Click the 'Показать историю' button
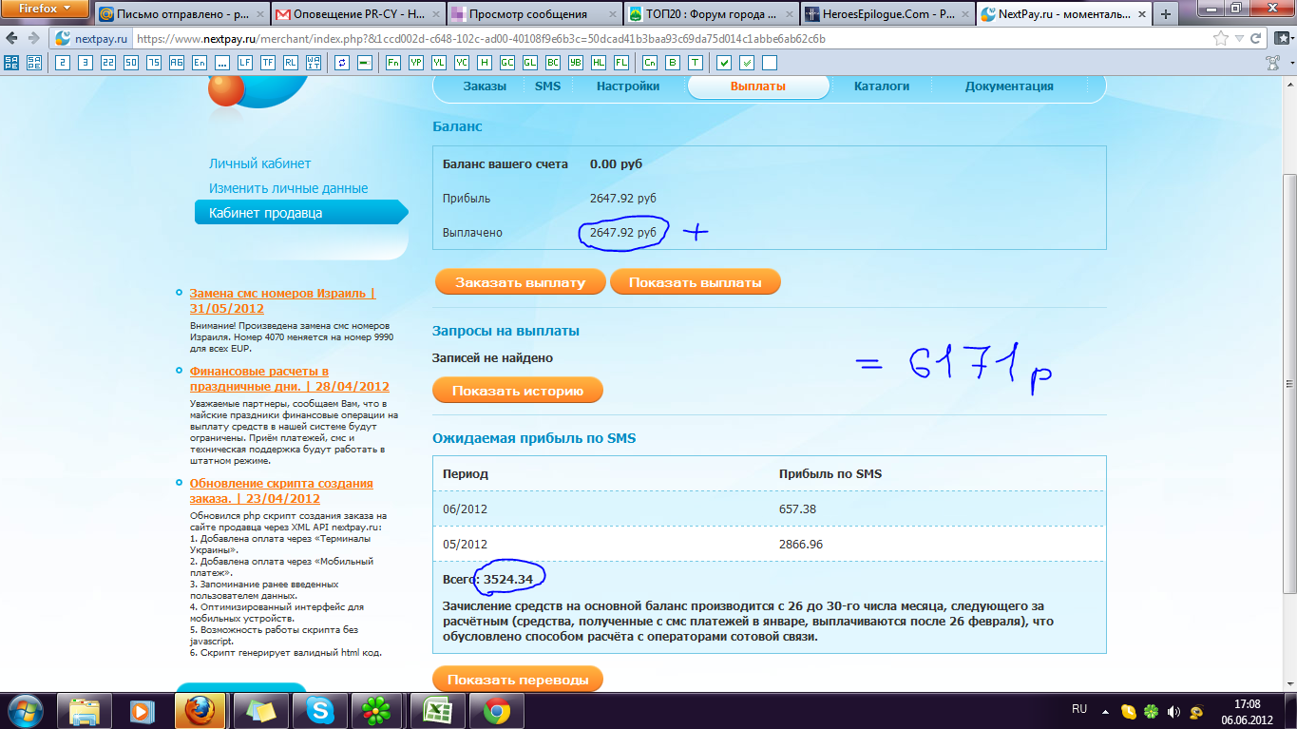The height and width of the screenshot is (729, 1297). pyautogui.click(x=518, y=391)
